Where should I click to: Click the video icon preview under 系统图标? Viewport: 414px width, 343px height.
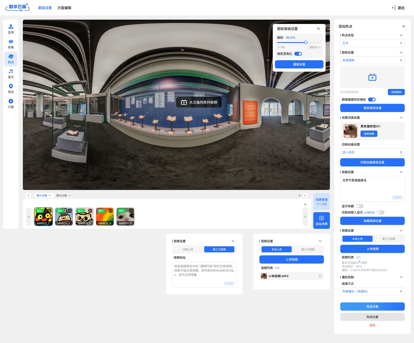click(x=372, y=77)
